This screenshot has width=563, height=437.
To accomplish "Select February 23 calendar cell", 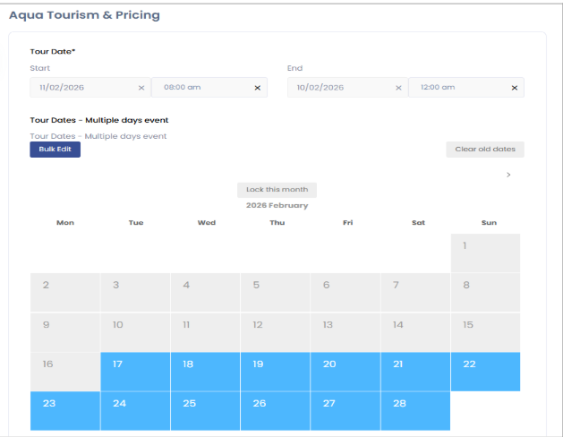I will click(64, 411).
